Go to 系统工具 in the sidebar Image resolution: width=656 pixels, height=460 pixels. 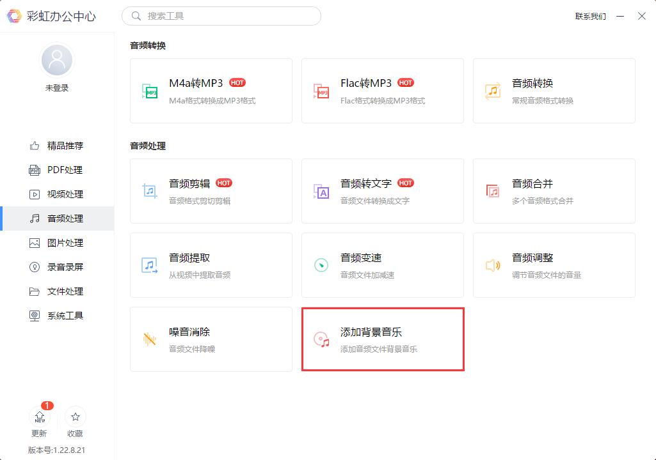(x=57, y=315)
